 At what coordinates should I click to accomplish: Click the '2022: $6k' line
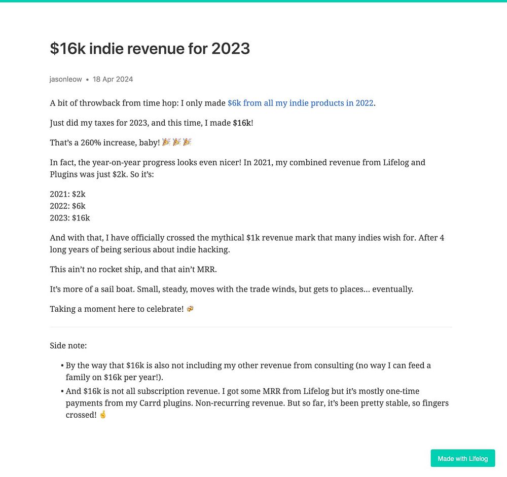click(67, 206)
